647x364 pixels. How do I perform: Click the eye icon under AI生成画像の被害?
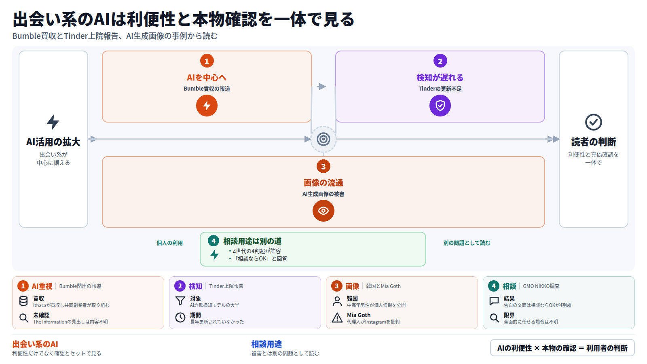[323, 211]
